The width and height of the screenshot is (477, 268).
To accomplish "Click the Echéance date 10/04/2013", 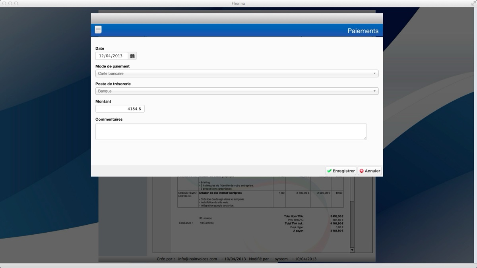I will [207, 223].
